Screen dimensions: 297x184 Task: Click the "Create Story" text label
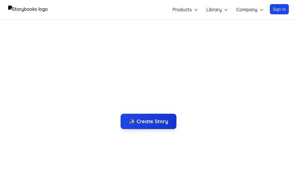click(x=152, y=121)
